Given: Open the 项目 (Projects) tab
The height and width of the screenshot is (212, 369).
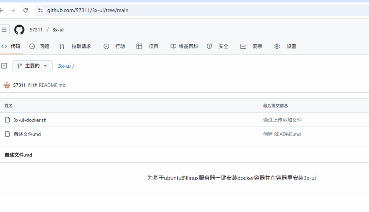Looking at the screenshot, I should [x=147, y=47].
